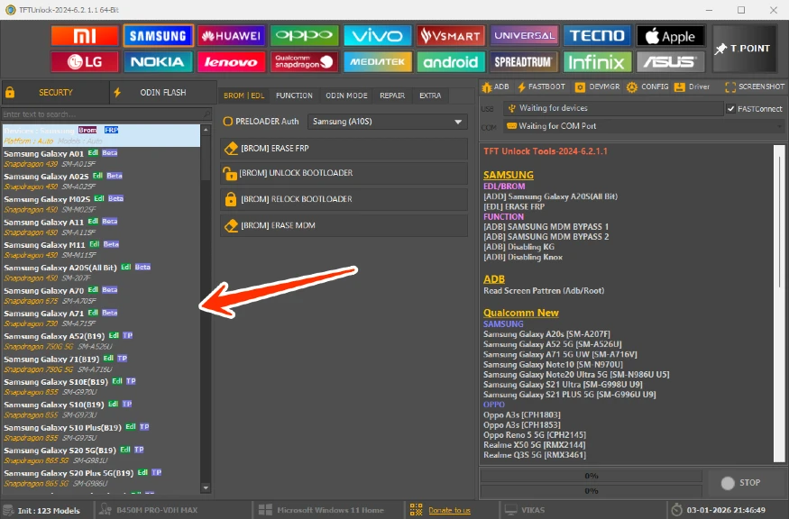Open the DEVMGR device manager
The height and width of the screenshot is (519, 789).
click(x=598, y=86)
